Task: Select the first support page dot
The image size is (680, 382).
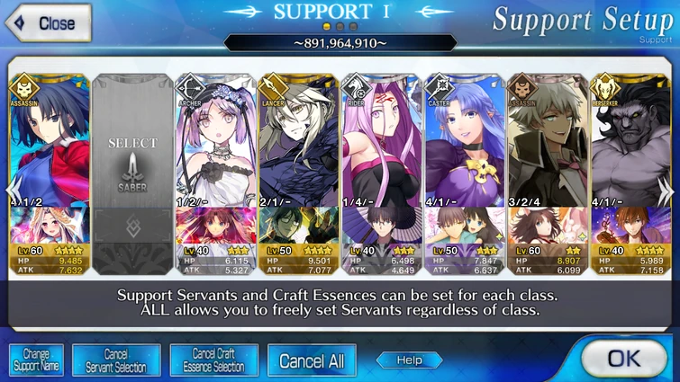Action: 327,27
